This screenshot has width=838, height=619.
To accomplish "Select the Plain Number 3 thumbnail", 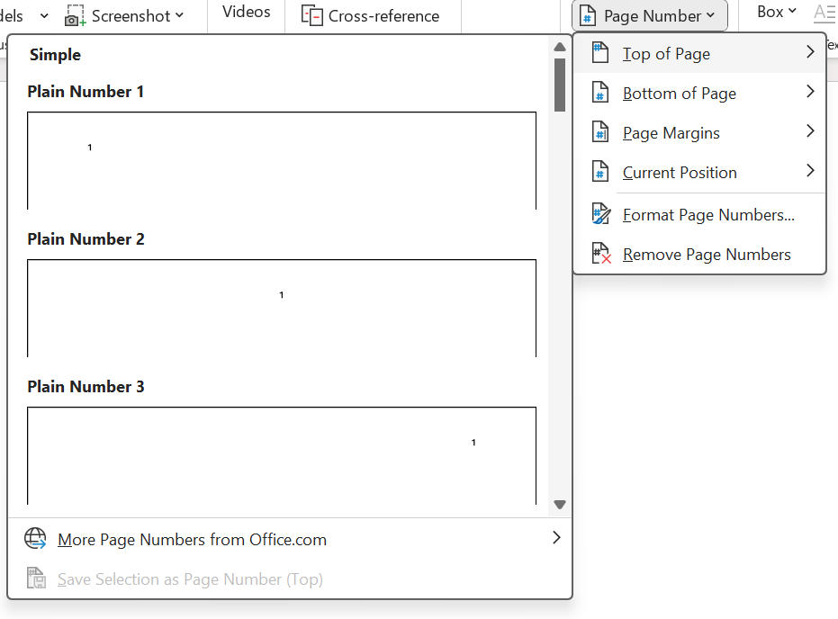I will [282, 455].
